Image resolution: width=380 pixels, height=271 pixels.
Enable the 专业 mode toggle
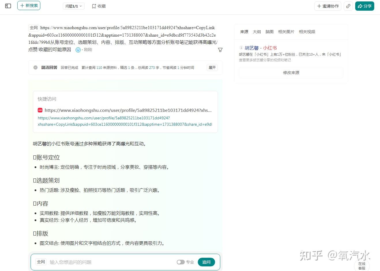pos(180,262)
